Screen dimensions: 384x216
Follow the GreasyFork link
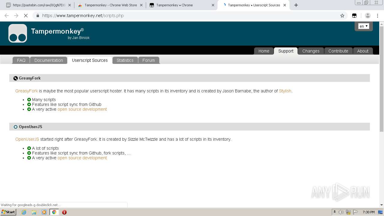click(27, 91)
